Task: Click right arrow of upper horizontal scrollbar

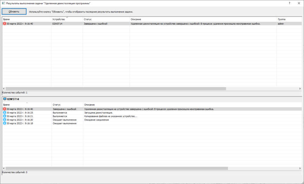Action: 300,89
